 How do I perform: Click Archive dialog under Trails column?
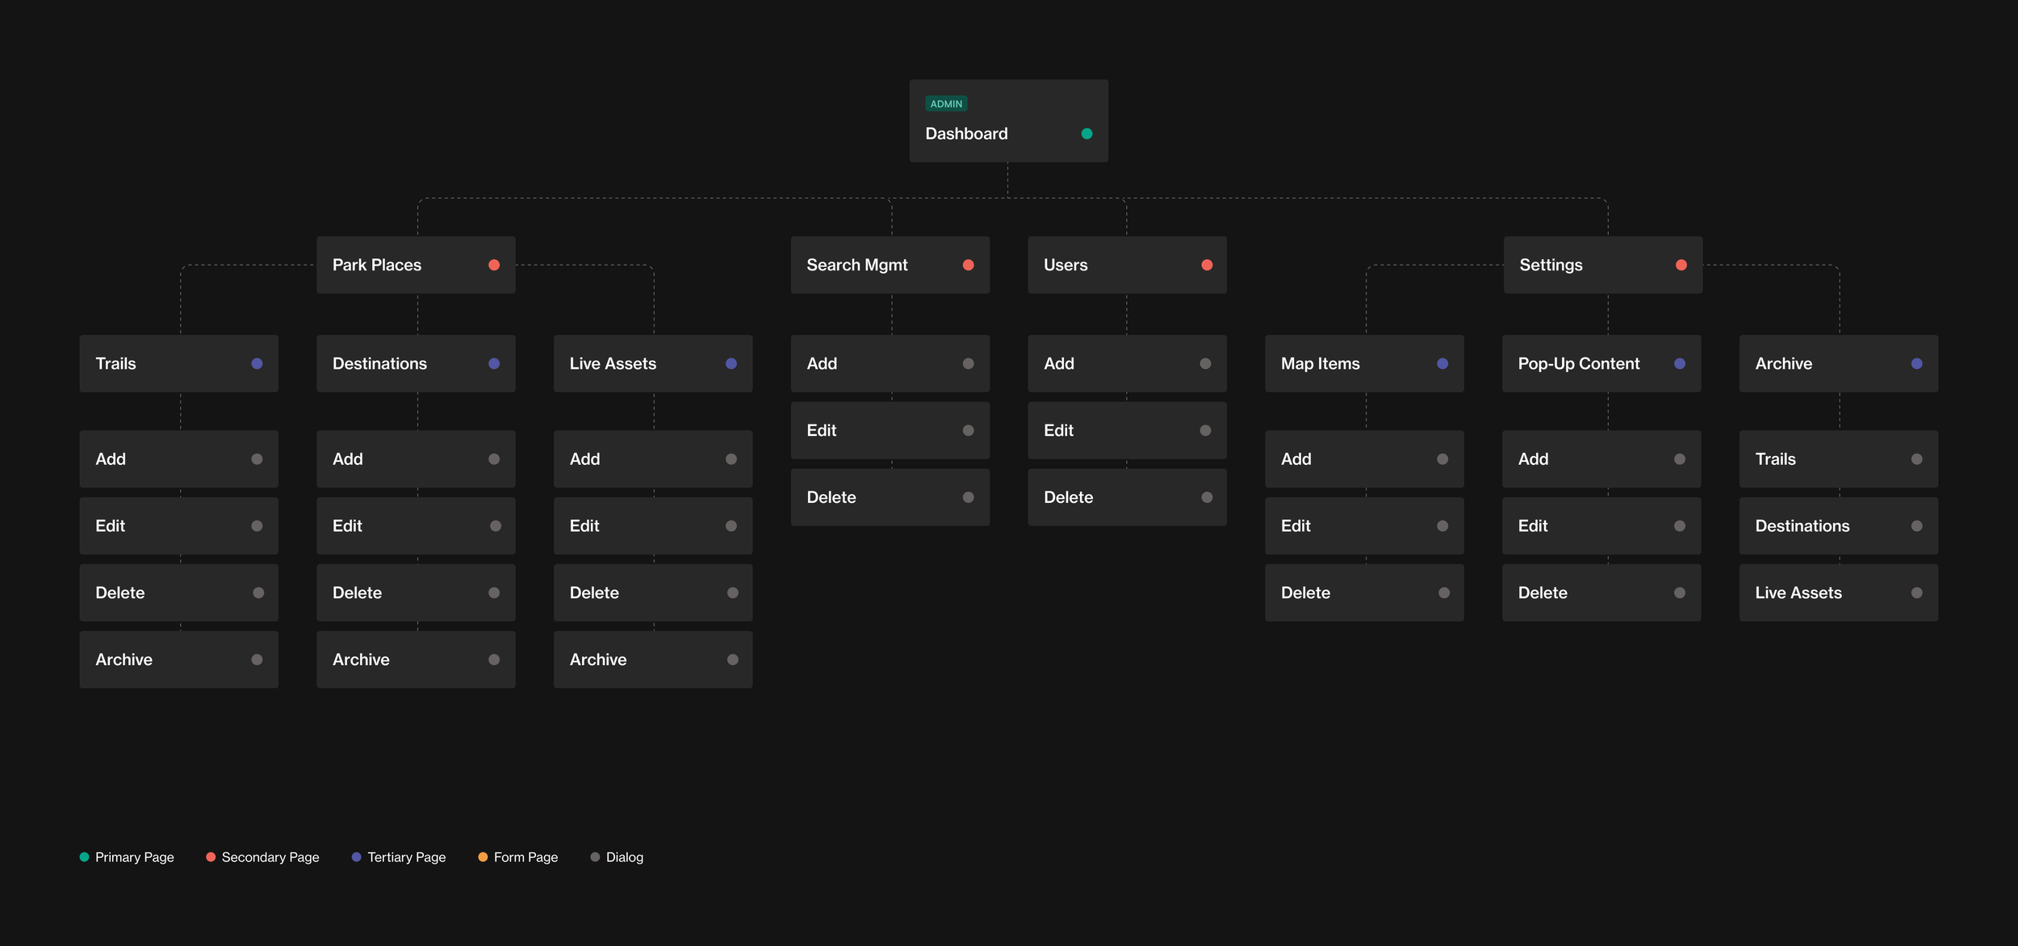click(178, 659)
